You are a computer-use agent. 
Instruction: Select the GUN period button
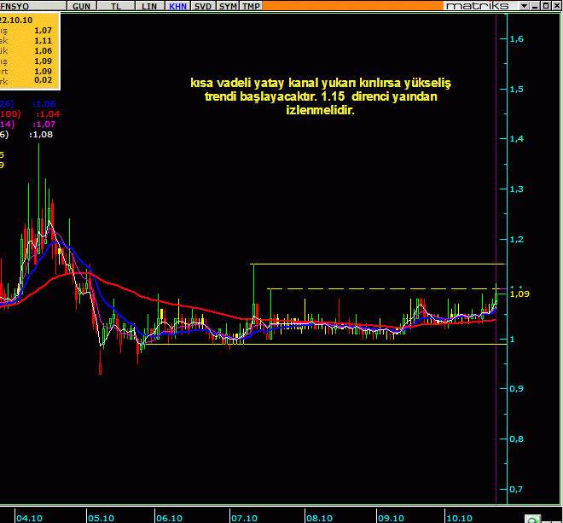click(x=82, y=5)
